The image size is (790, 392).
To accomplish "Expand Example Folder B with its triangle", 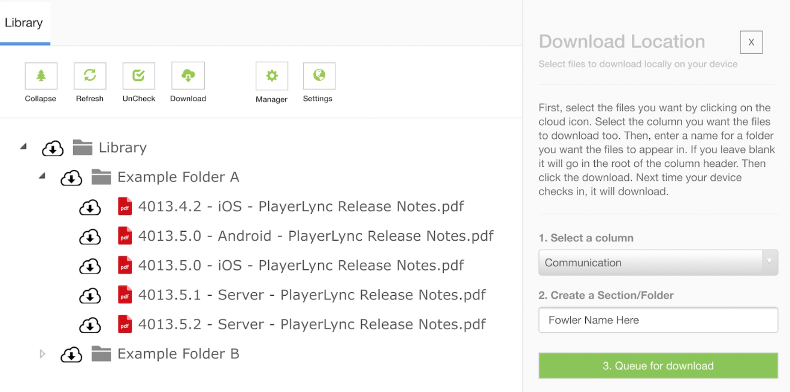I will (x=43, y=354).
